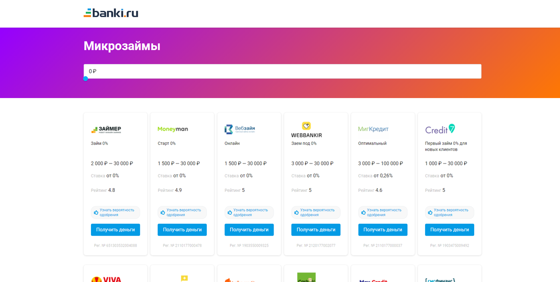Screen dimensions: 560x282
Task: Check approval probability for Займер loan
Action: (115, 212)
